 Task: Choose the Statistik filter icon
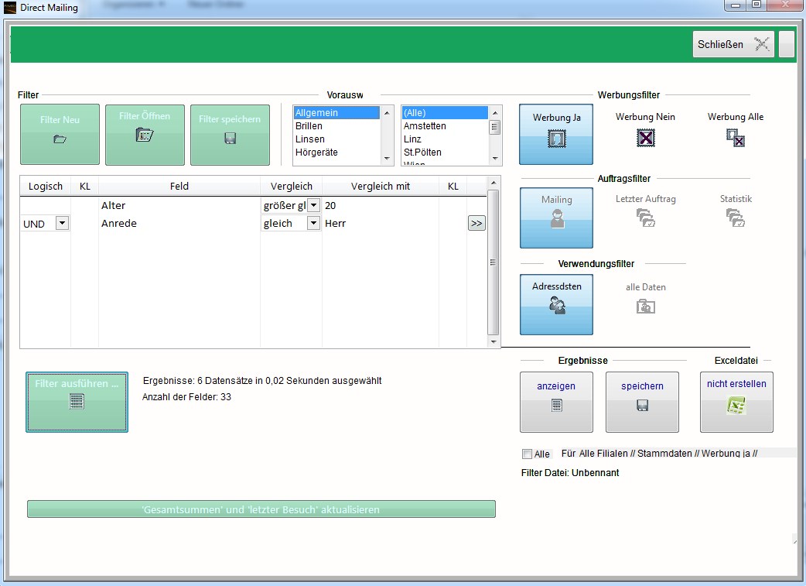(735, 218)
